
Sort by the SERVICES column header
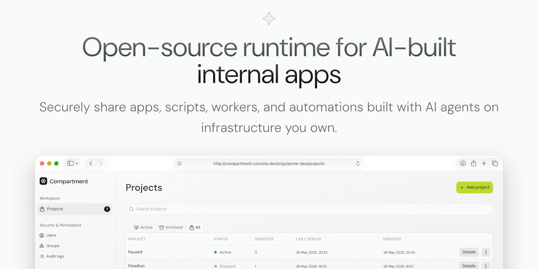(264, 239)
